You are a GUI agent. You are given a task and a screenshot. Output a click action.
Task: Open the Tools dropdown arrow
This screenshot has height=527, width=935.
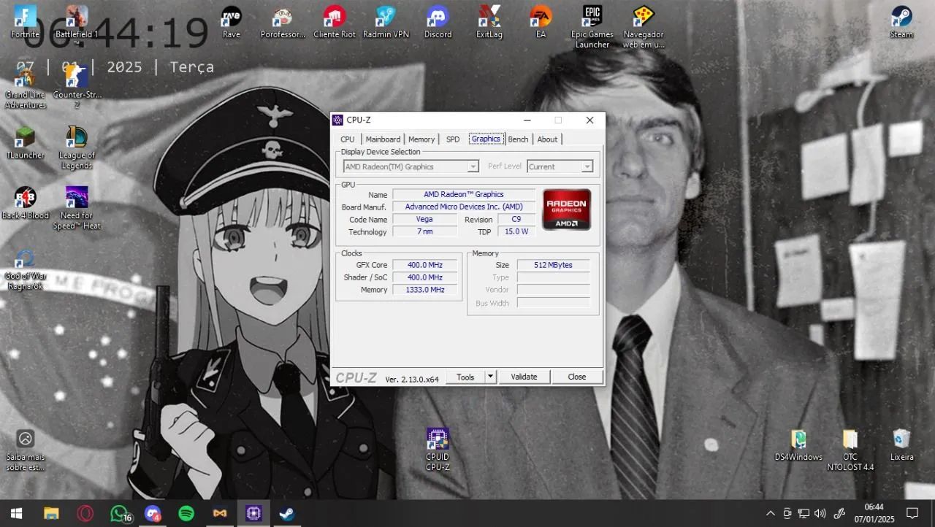click(x=490, y=377)
